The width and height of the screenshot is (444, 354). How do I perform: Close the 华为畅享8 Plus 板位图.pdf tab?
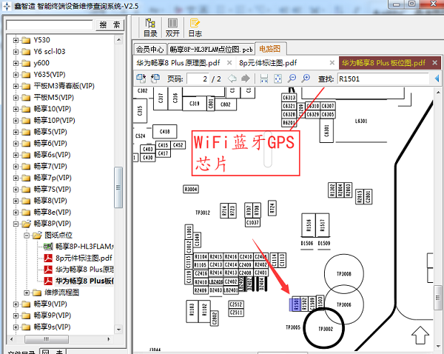435,63
